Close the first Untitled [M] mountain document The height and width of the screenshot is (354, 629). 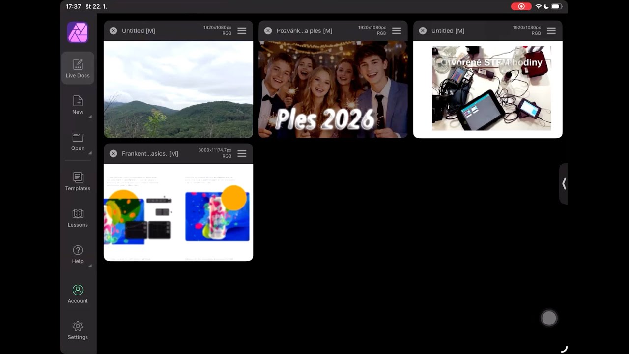(x=113, y=30)
